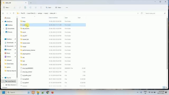Select the performance_schema folder

point(53,50)
